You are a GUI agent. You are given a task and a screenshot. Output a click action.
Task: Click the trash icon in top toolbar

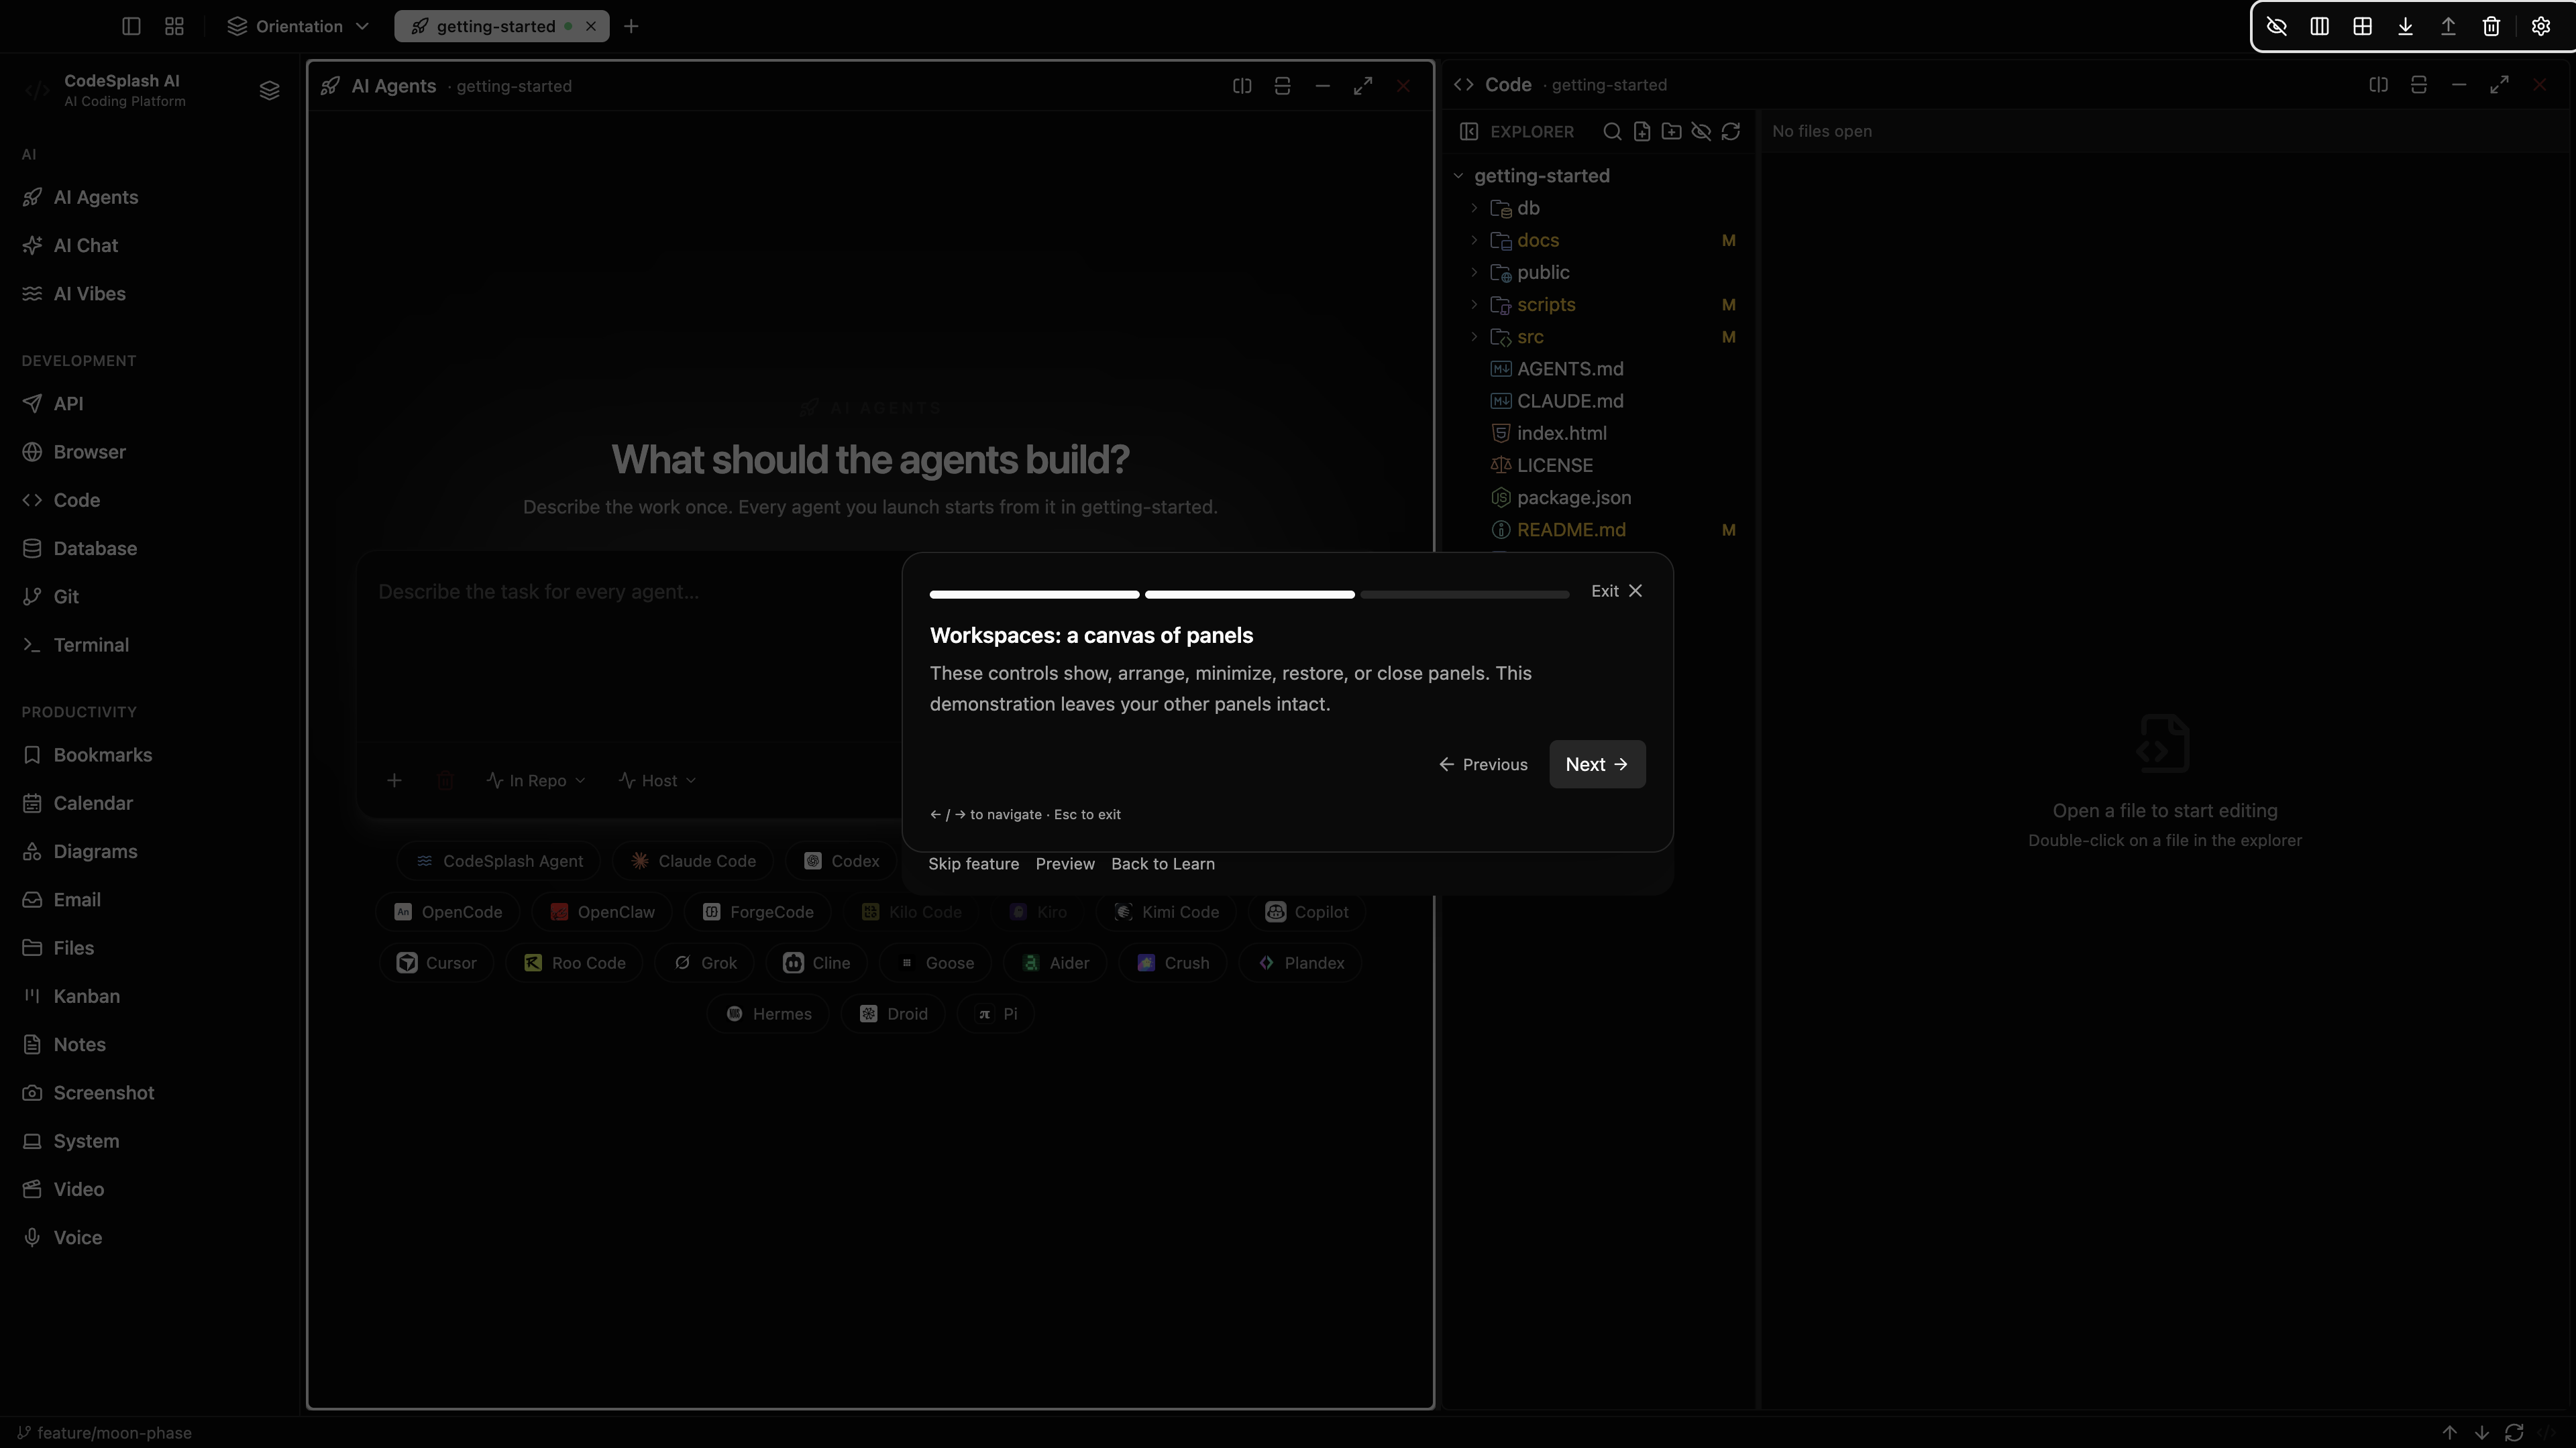click(2492, 27)
